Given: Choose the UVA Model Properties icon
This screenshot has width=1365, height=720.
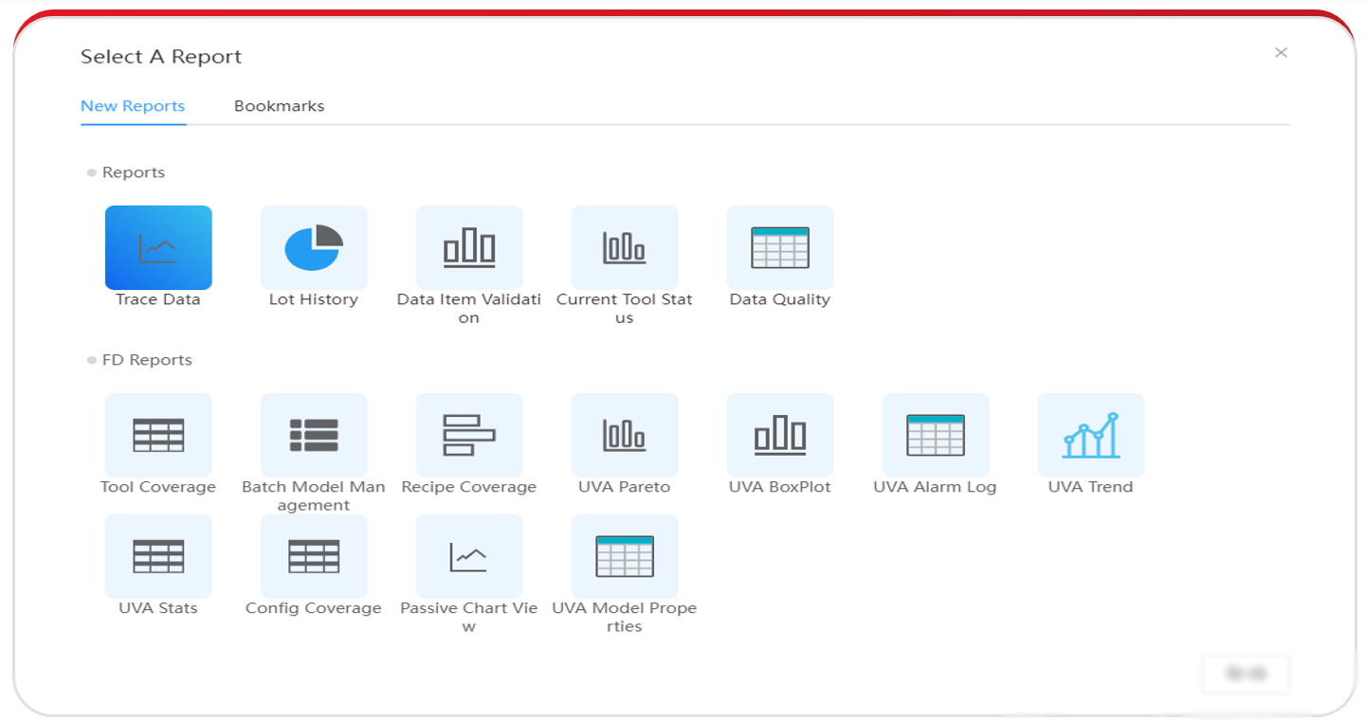Looking at the screenshot, I should pos(625,556).
